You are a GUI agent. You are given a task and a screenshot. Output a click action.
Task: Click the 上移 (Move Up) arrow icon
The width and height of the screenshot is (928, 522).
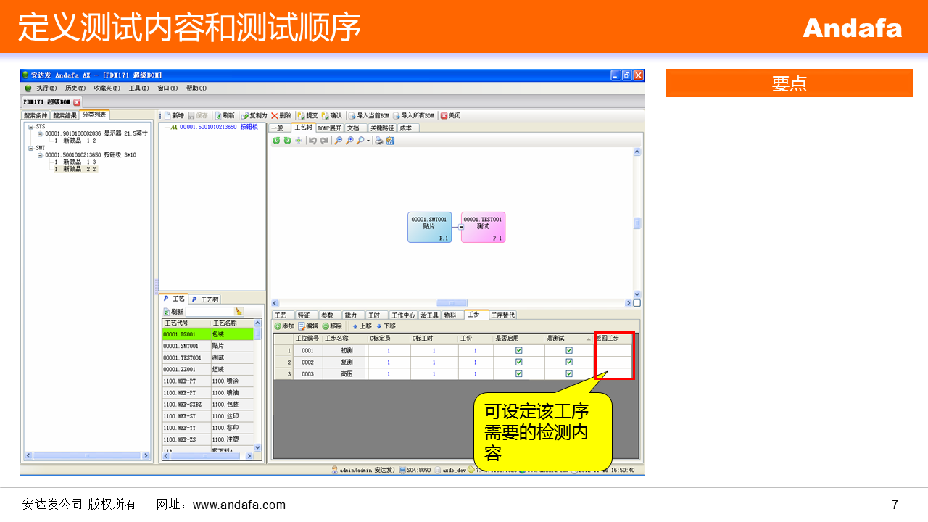[x=355, y=326]
